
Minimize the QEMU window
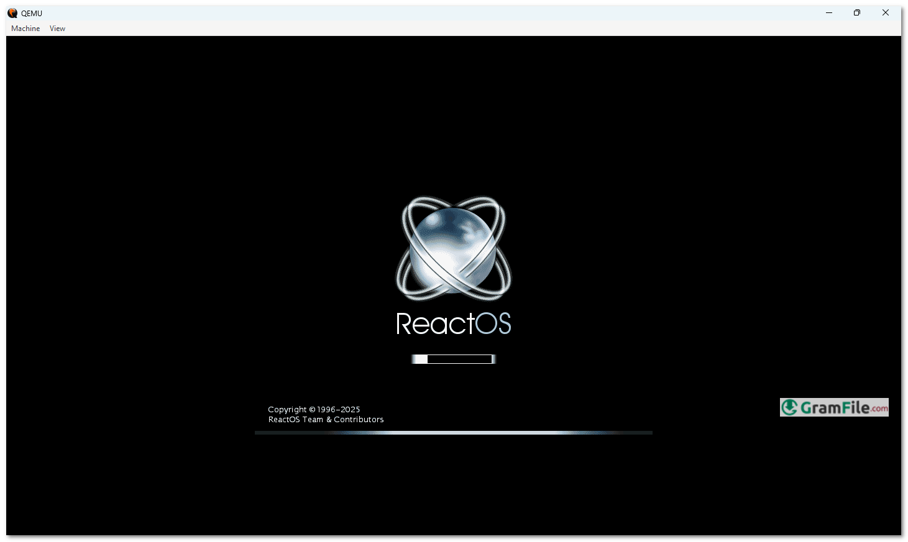point(829,13)
